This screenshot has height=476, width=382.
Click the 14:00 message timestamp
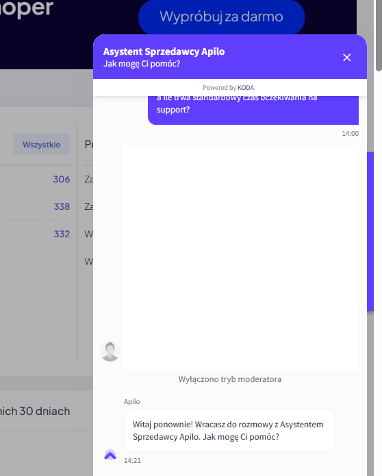351,134
